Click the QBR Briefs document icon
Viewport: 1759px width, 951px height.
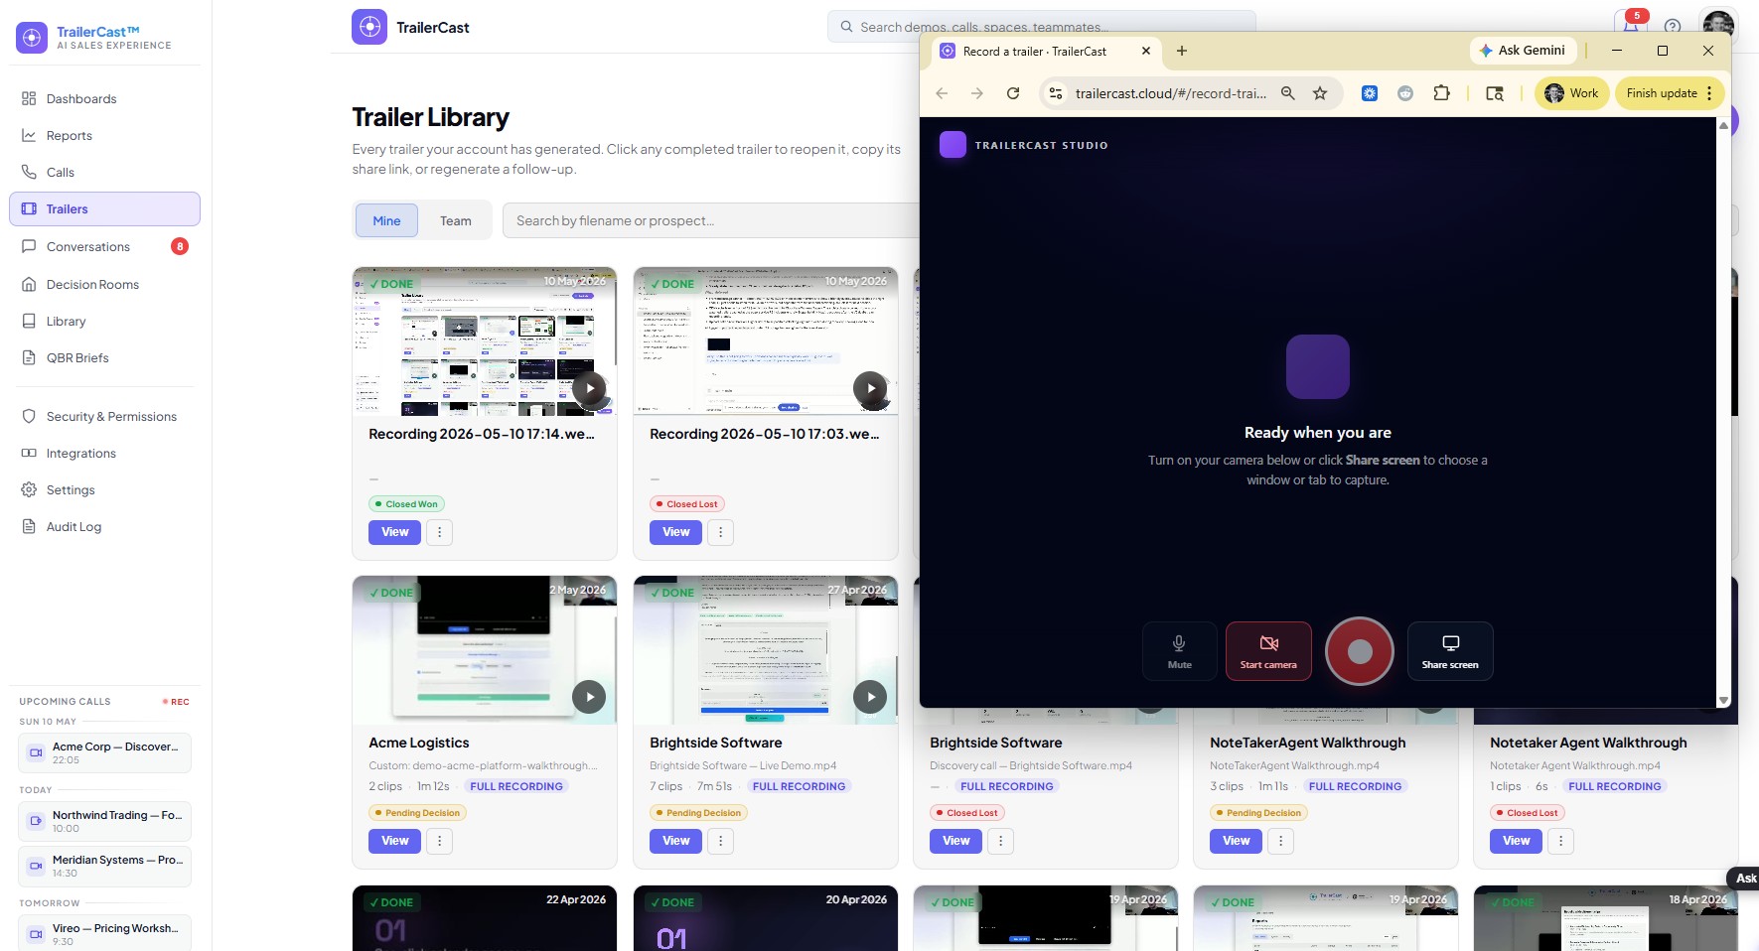(x=29, y=357)
